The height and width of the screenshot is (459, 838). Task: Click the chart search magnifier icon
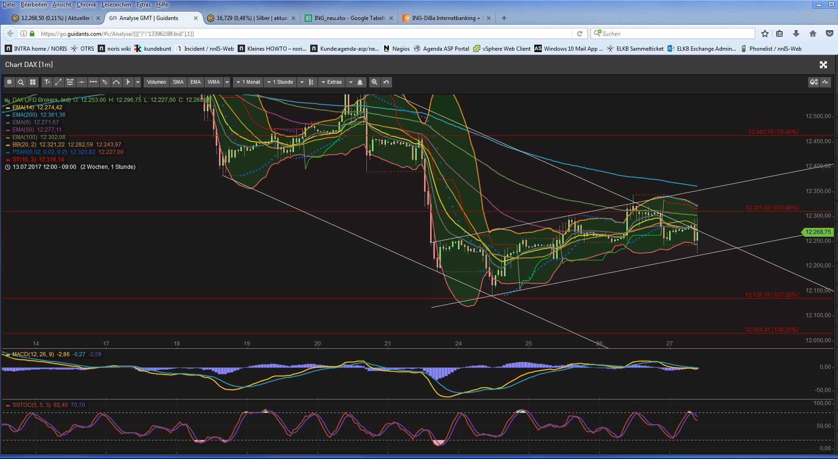[x=21, y=82]
